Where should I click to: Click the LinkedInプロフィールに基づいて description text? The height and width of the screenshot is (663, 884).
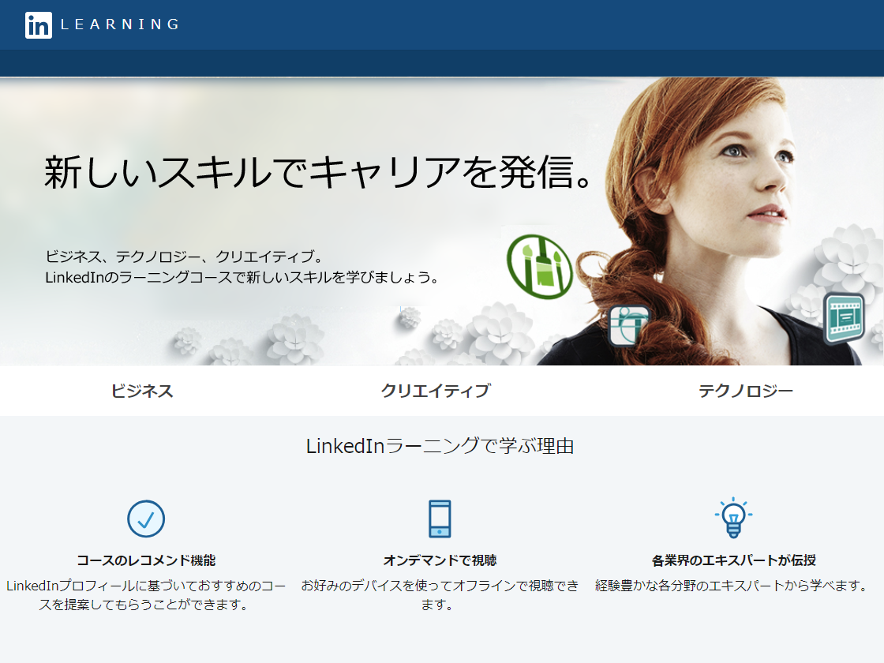[146, 595]
